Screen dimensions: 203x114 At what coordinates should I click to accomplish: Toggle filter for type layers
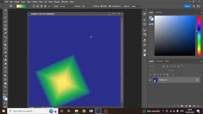click(171, 66)
